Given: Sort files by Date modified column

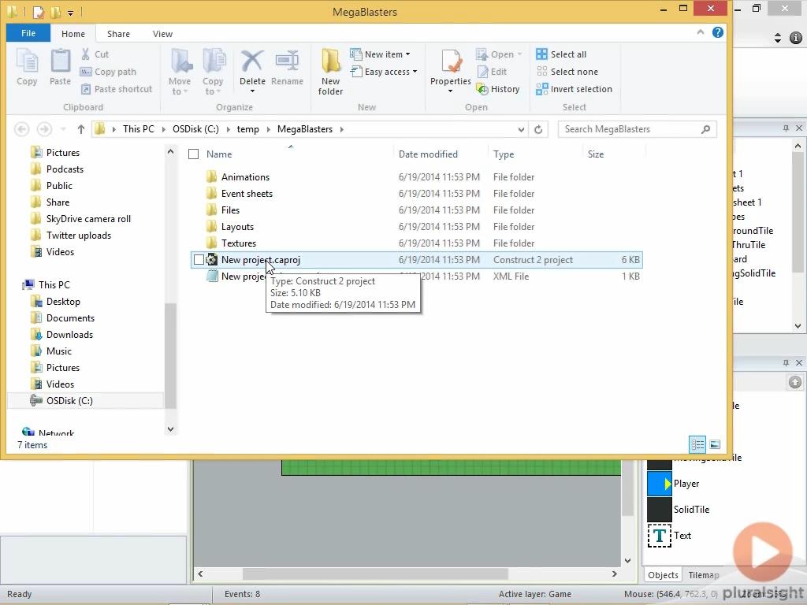Looking at the screenshot, I should point(428,154).
